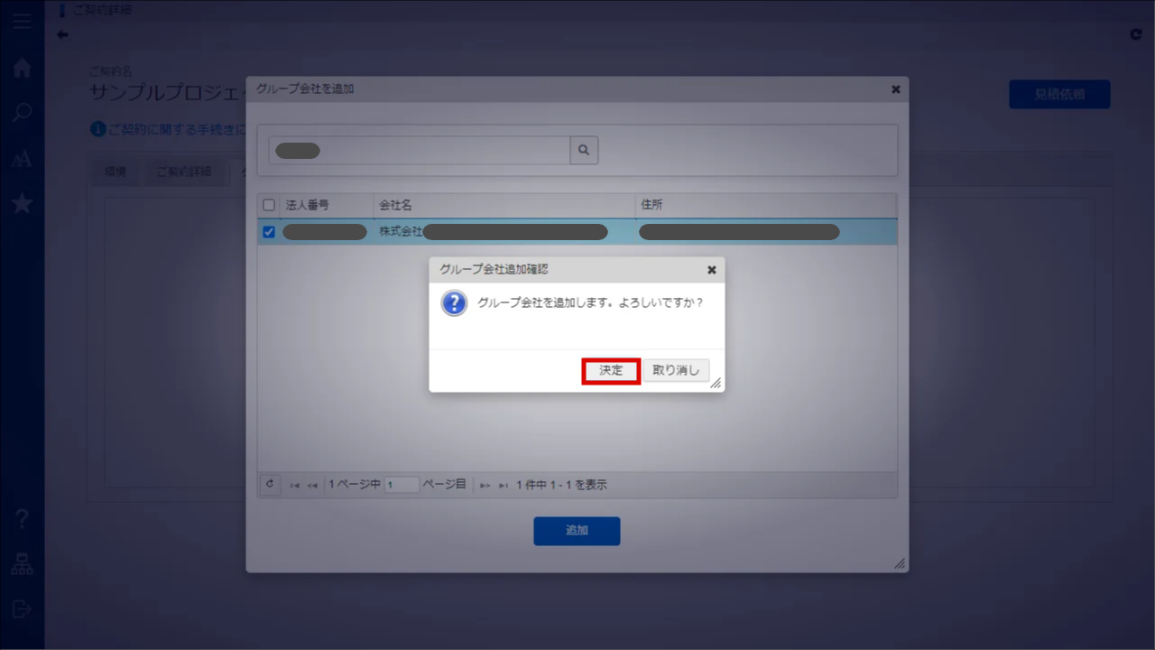Select the star favorites icon

(22, 203)
